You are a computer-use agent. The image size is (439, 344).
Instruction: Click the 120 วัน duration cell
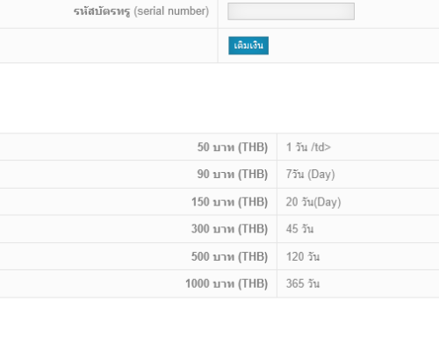358,256
